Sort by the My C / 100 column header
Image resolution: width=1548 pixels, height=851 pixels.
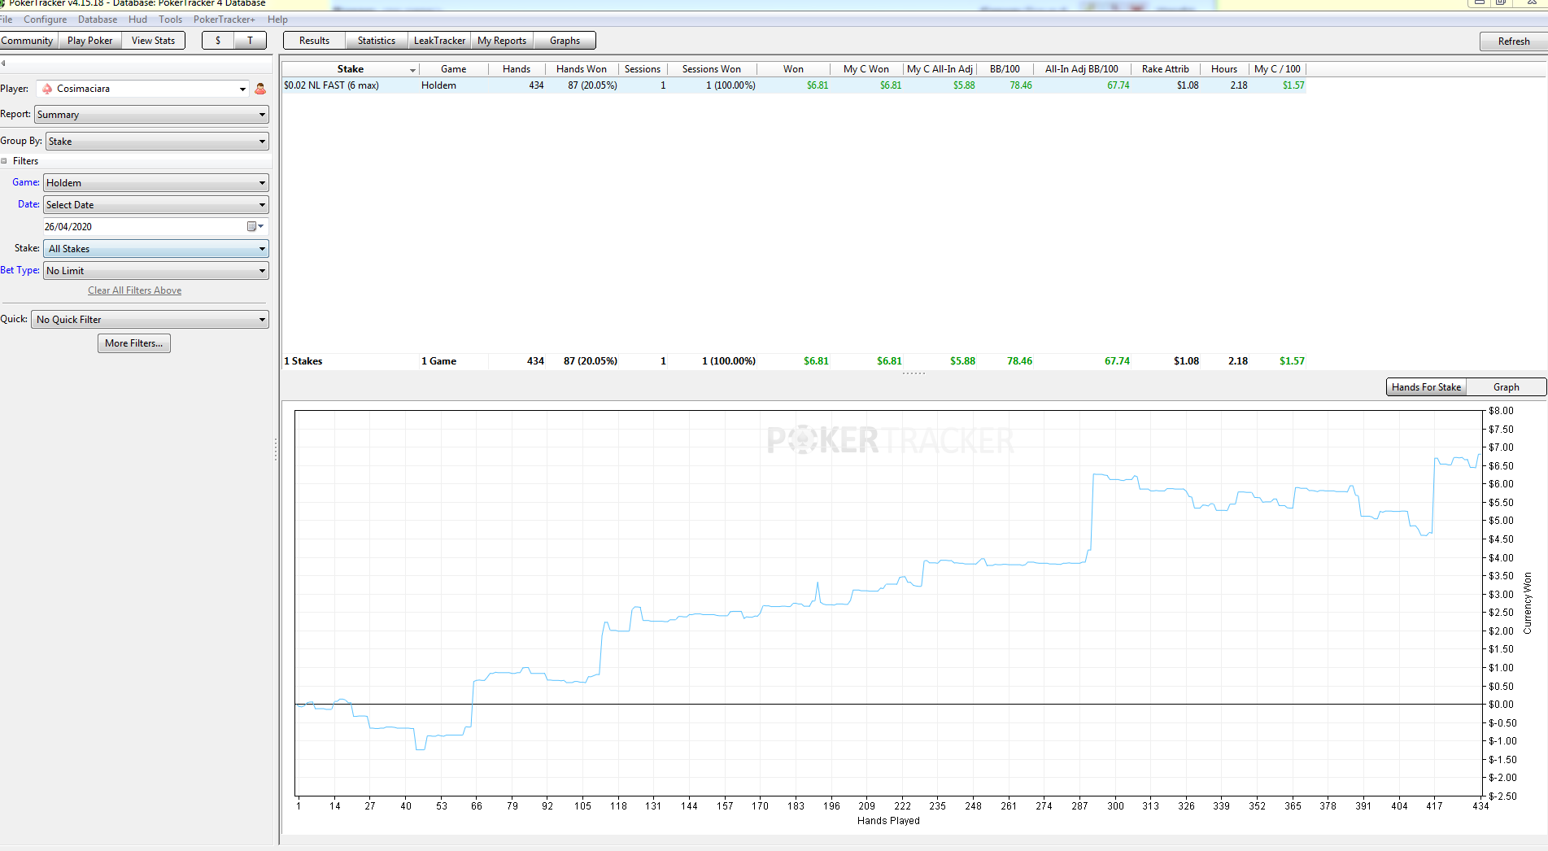[1277, 69]
